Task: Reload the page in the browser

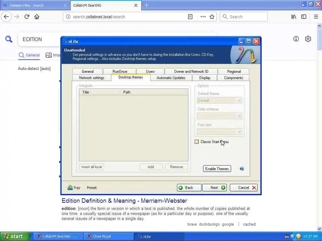Action: 27,17
